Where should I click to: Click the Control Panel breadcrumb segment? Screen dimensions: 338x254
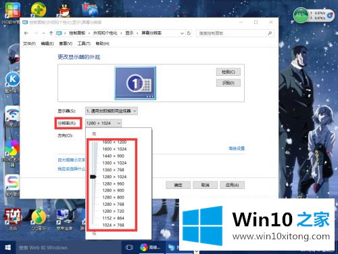[x=77, y=33]
